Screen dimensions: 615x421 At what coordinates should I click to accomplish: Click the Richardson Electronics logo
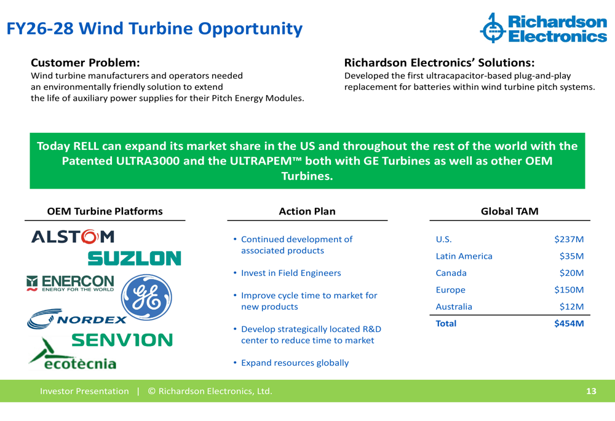pos(543,28)
